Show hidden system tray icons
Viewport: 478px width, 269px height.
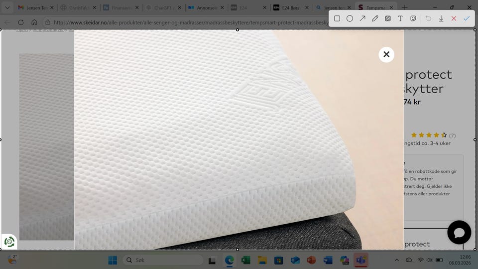point(397,260)
